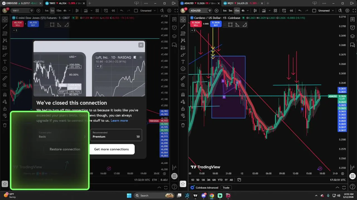Open indicators in YM1! window toolbar
This screenshot has width=357, height=200.
(86, 11)
